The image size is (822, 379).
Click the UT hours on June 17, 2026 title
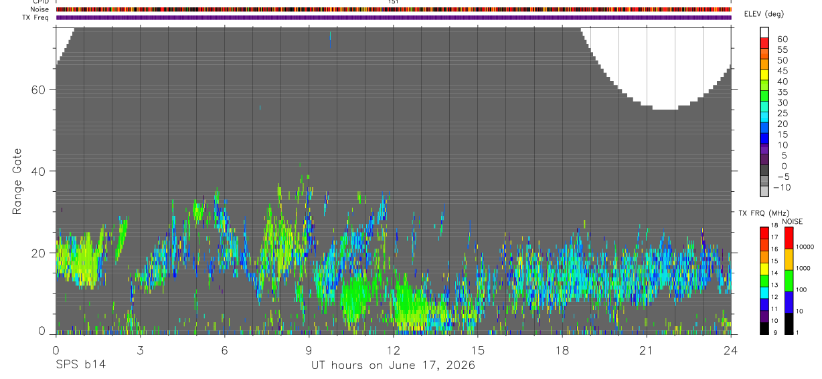393,365
